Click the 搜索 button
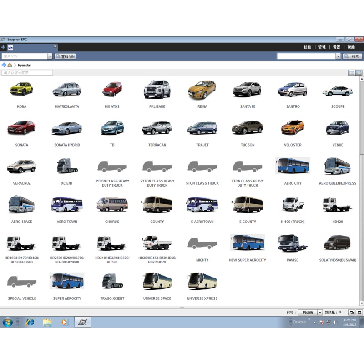 pos(353,56)
